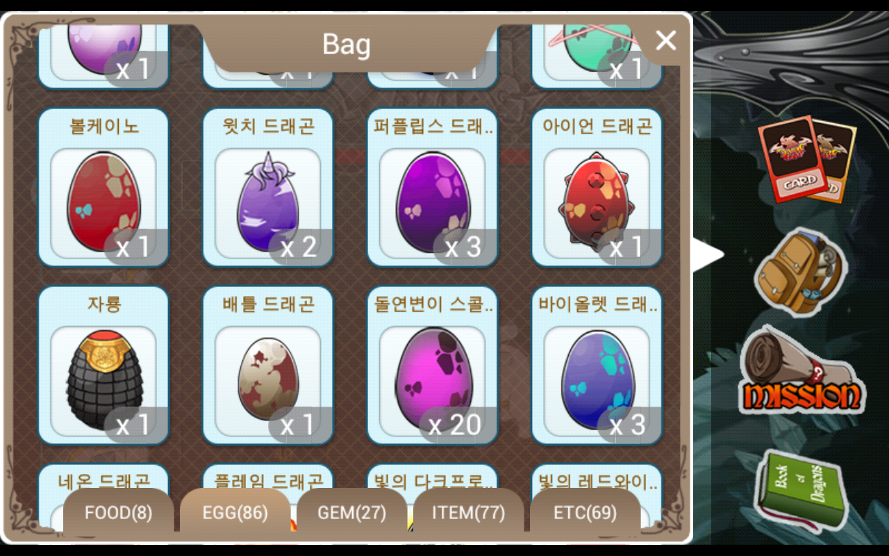Select the 윗치 드래곤 horned purple egg
The width and height of the screenshot is (889, 556).
coord(268,188)
